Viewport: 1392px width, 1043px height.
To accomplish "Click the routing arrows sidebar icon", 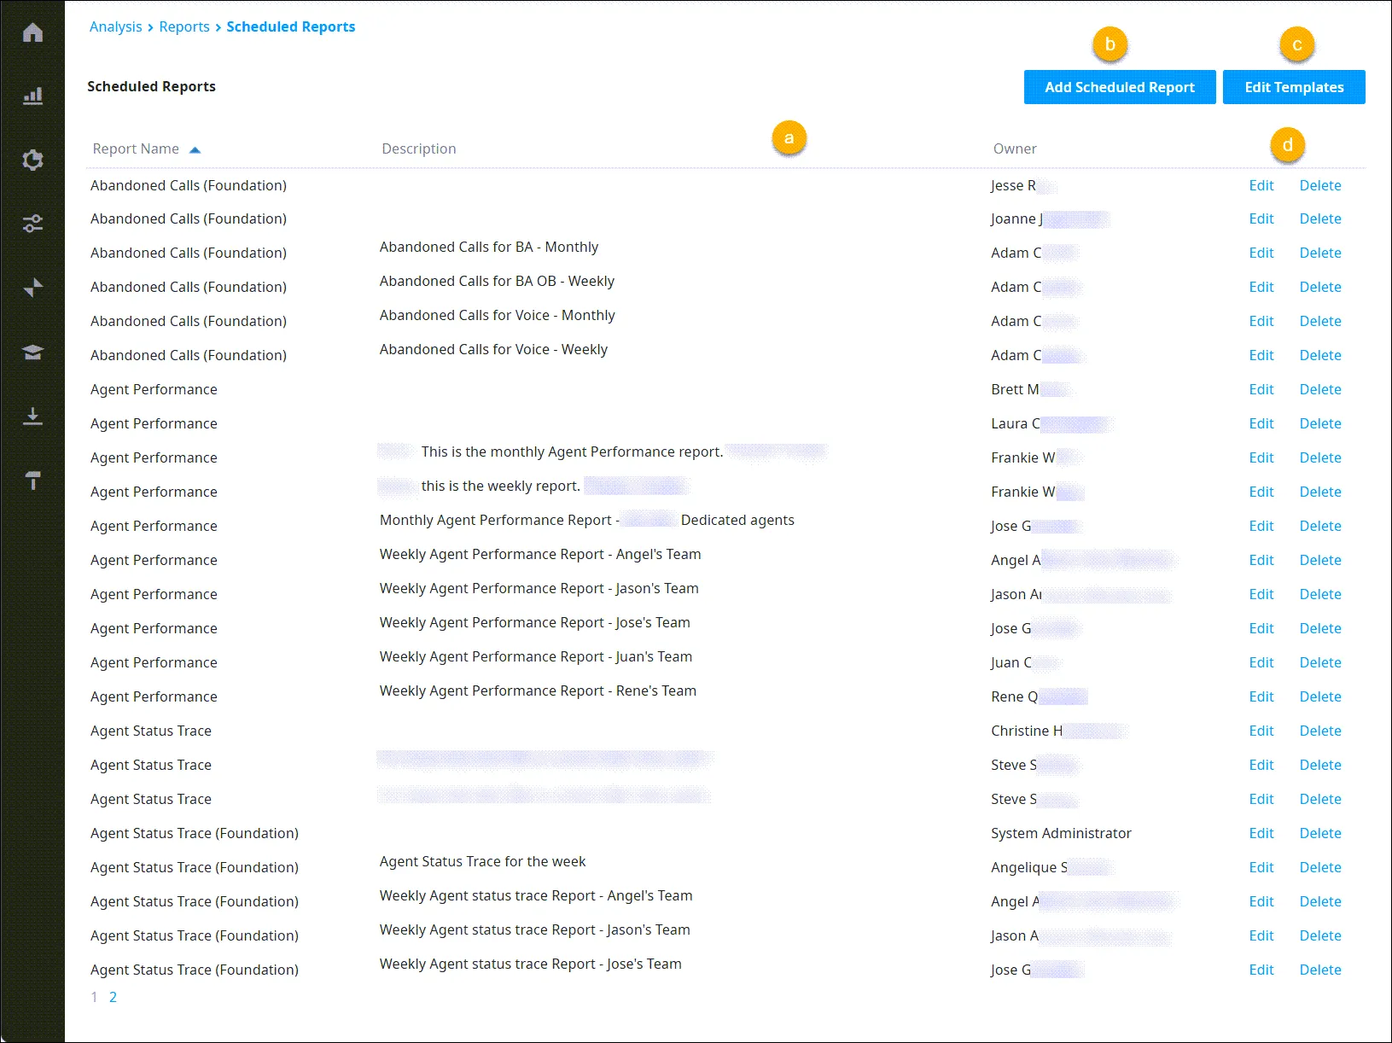I will point(32,288).
